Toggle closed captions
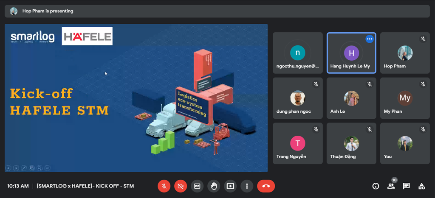Image resolution: width=435 pixels, height=198 pixels. pos(197,186)
